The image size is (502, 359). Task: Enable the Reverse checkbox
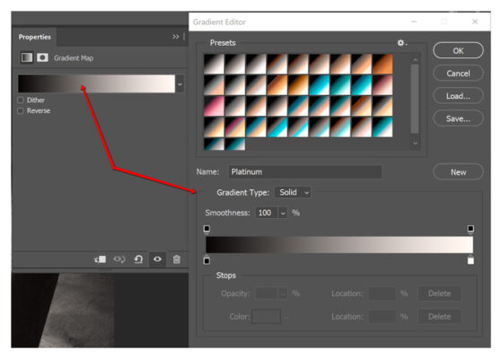[x=21, y=111]
